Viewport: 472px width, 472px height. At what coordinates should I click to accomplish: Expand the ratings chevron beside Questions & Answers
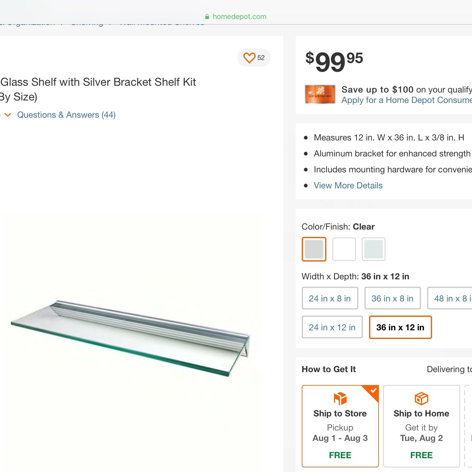[x=8, y=115]
